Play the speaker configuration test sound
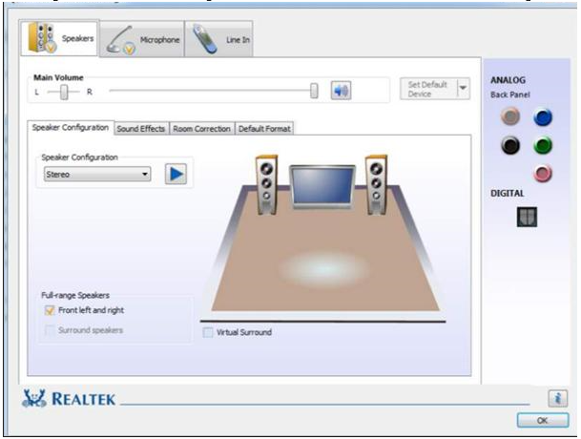581x439 pixels. (x=176, y=174)
